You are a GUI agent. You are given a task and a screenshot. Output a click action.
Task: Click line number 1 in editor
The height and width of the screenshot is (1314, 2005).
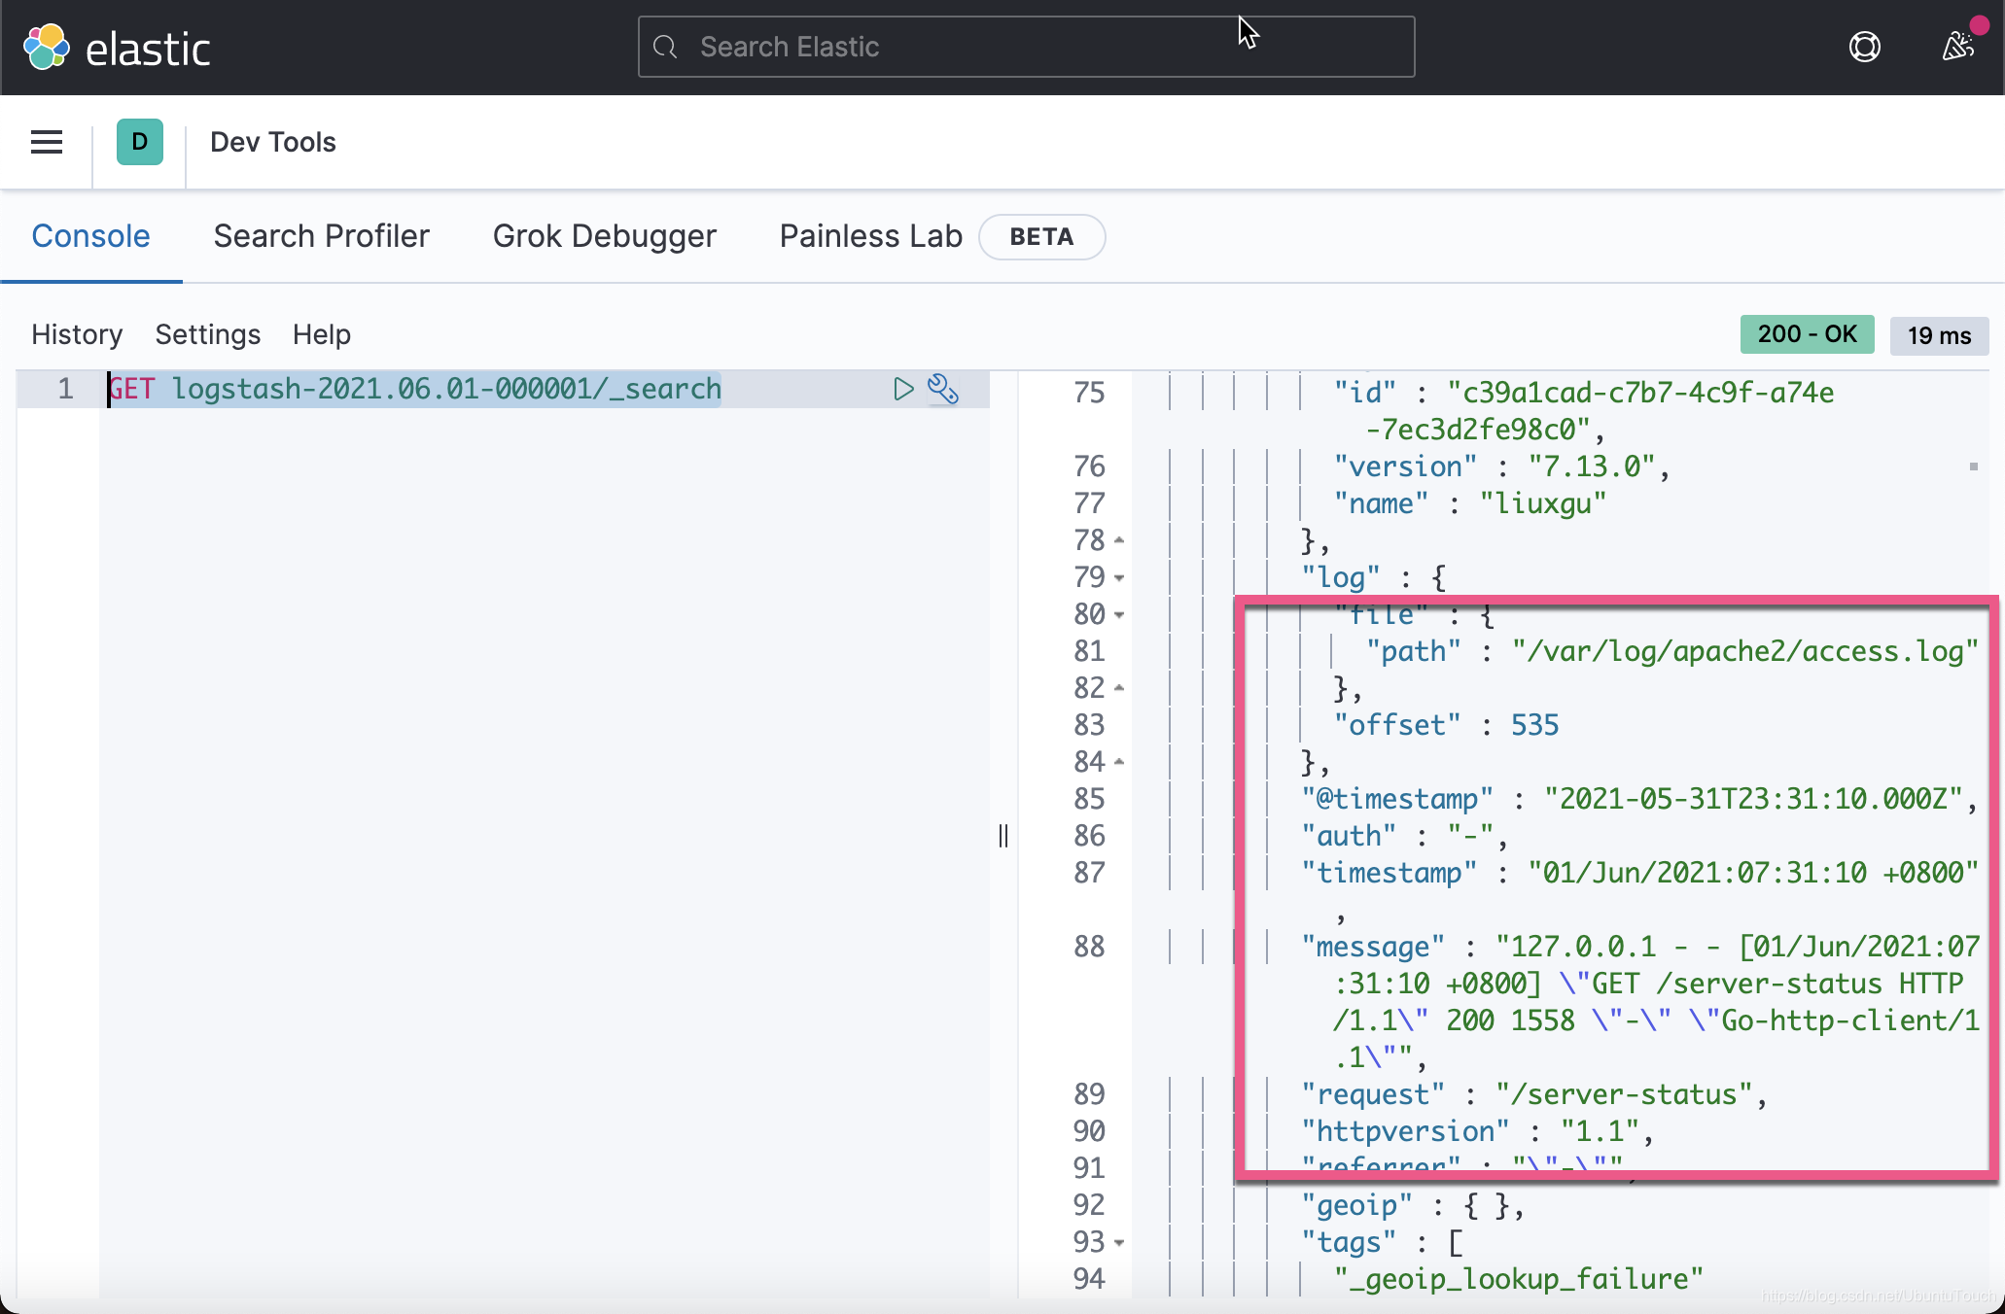64,389
